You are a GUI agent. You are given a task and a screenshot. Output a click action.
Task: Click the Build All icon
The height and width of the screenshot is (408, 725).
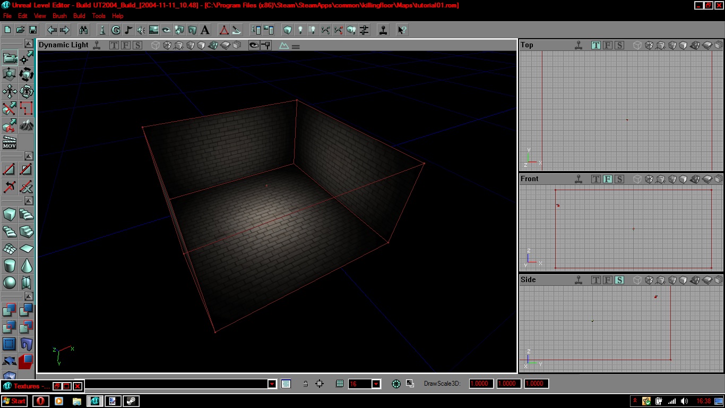pos(351,30)
